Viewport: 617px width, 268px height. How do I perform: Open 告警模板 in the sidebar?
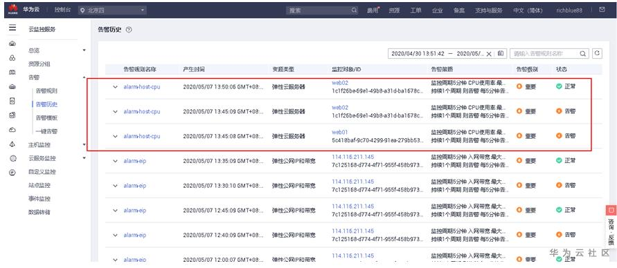point(46,117)
